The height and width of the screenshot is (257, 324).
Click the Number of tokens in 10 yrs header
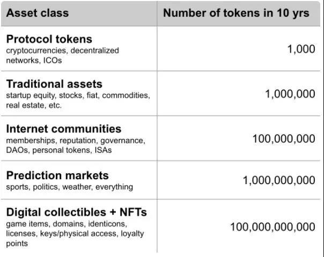[x=236, y=13]
